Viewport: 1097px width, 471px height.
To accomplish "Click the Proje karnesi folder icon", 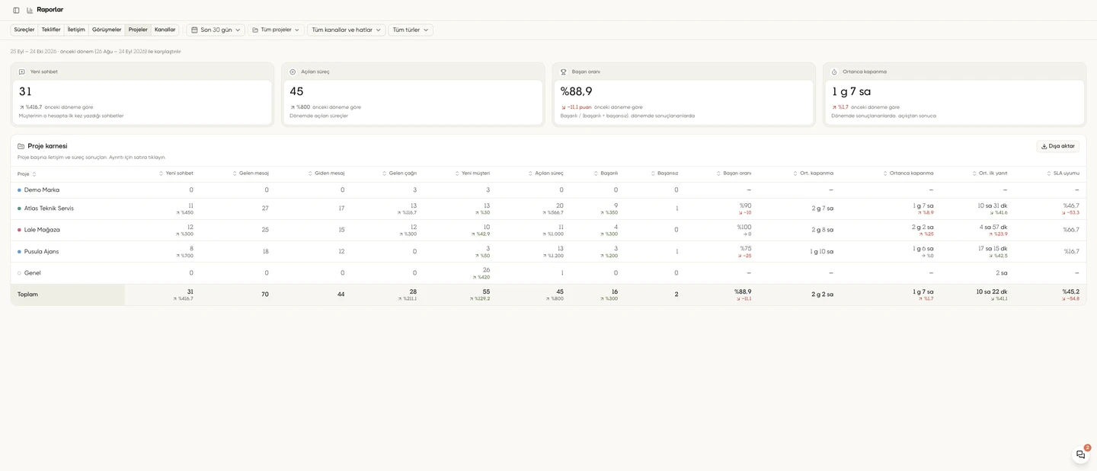I will (21, 146).
